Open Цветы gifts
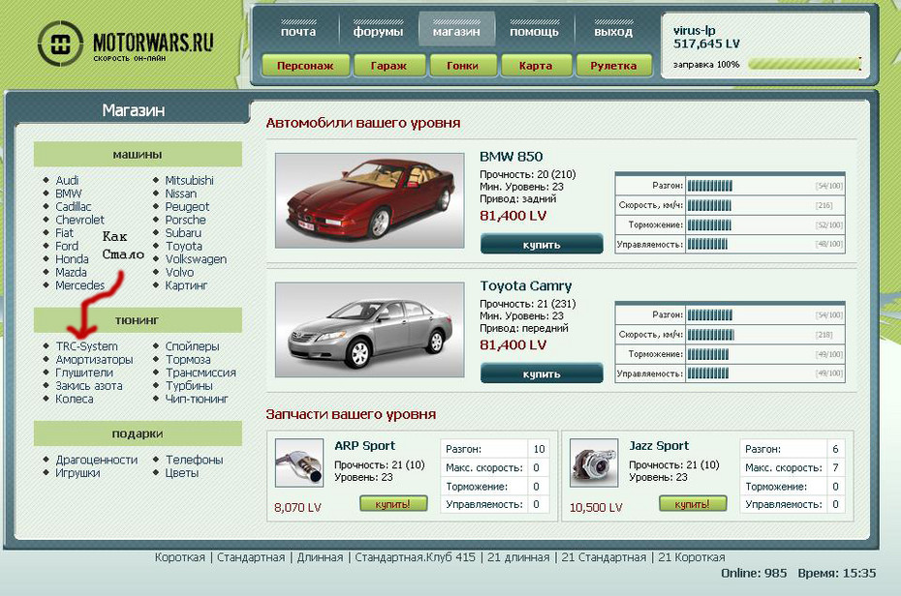901x596 pixels. click(x=182, y=473)
